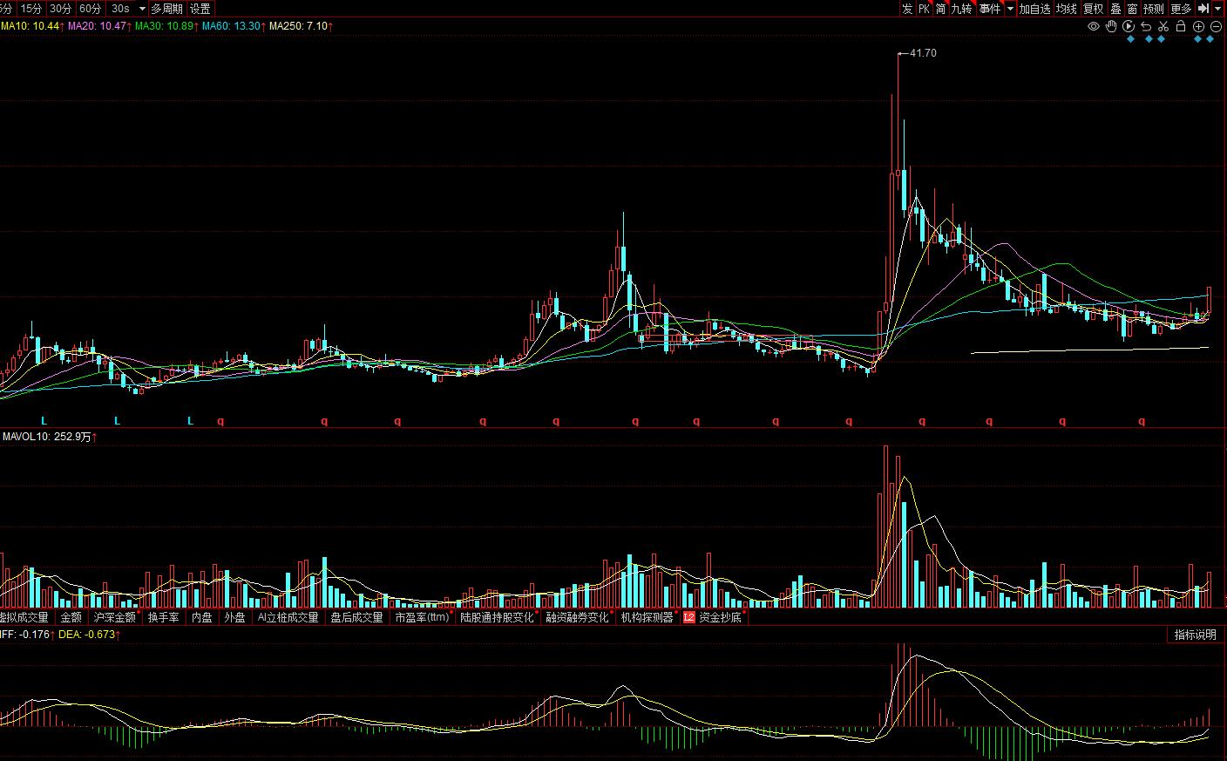The height and width of the screenshot is (761, 1227).
Task: Click the 41.70 peak price marker
Action: 922,53
